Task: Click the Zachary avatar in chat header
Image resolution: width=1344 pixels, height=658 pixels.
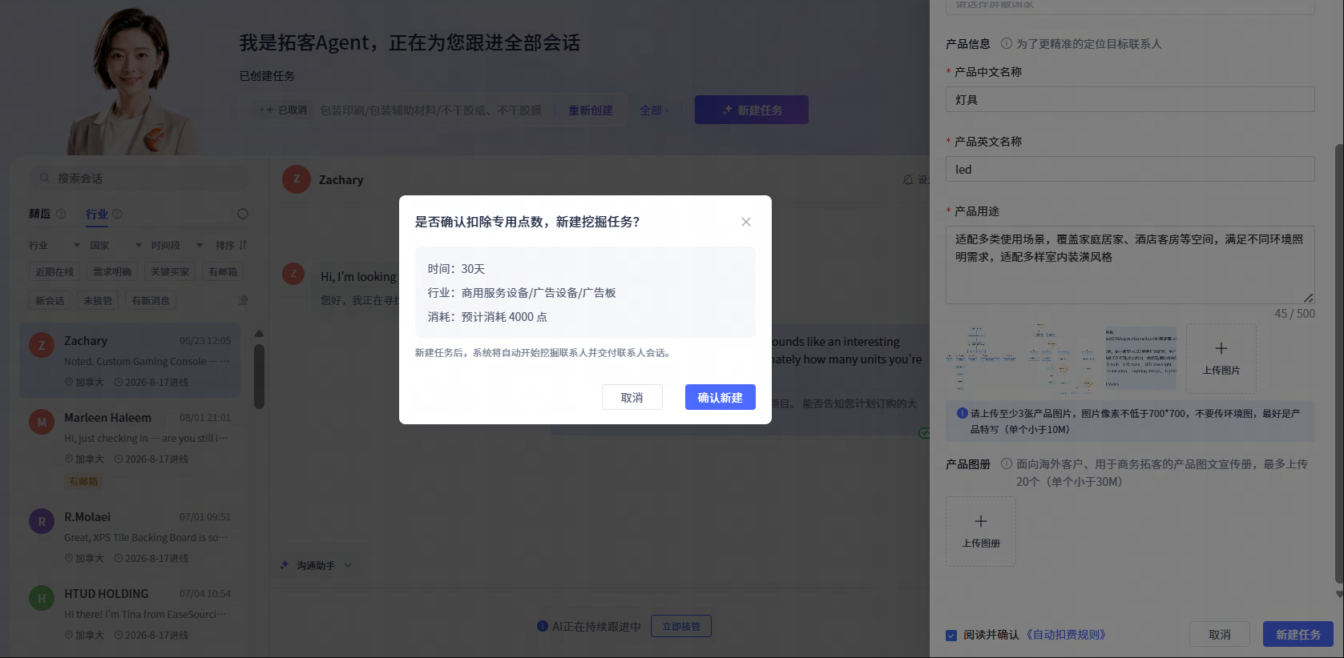Action: [x=297, y=179]
